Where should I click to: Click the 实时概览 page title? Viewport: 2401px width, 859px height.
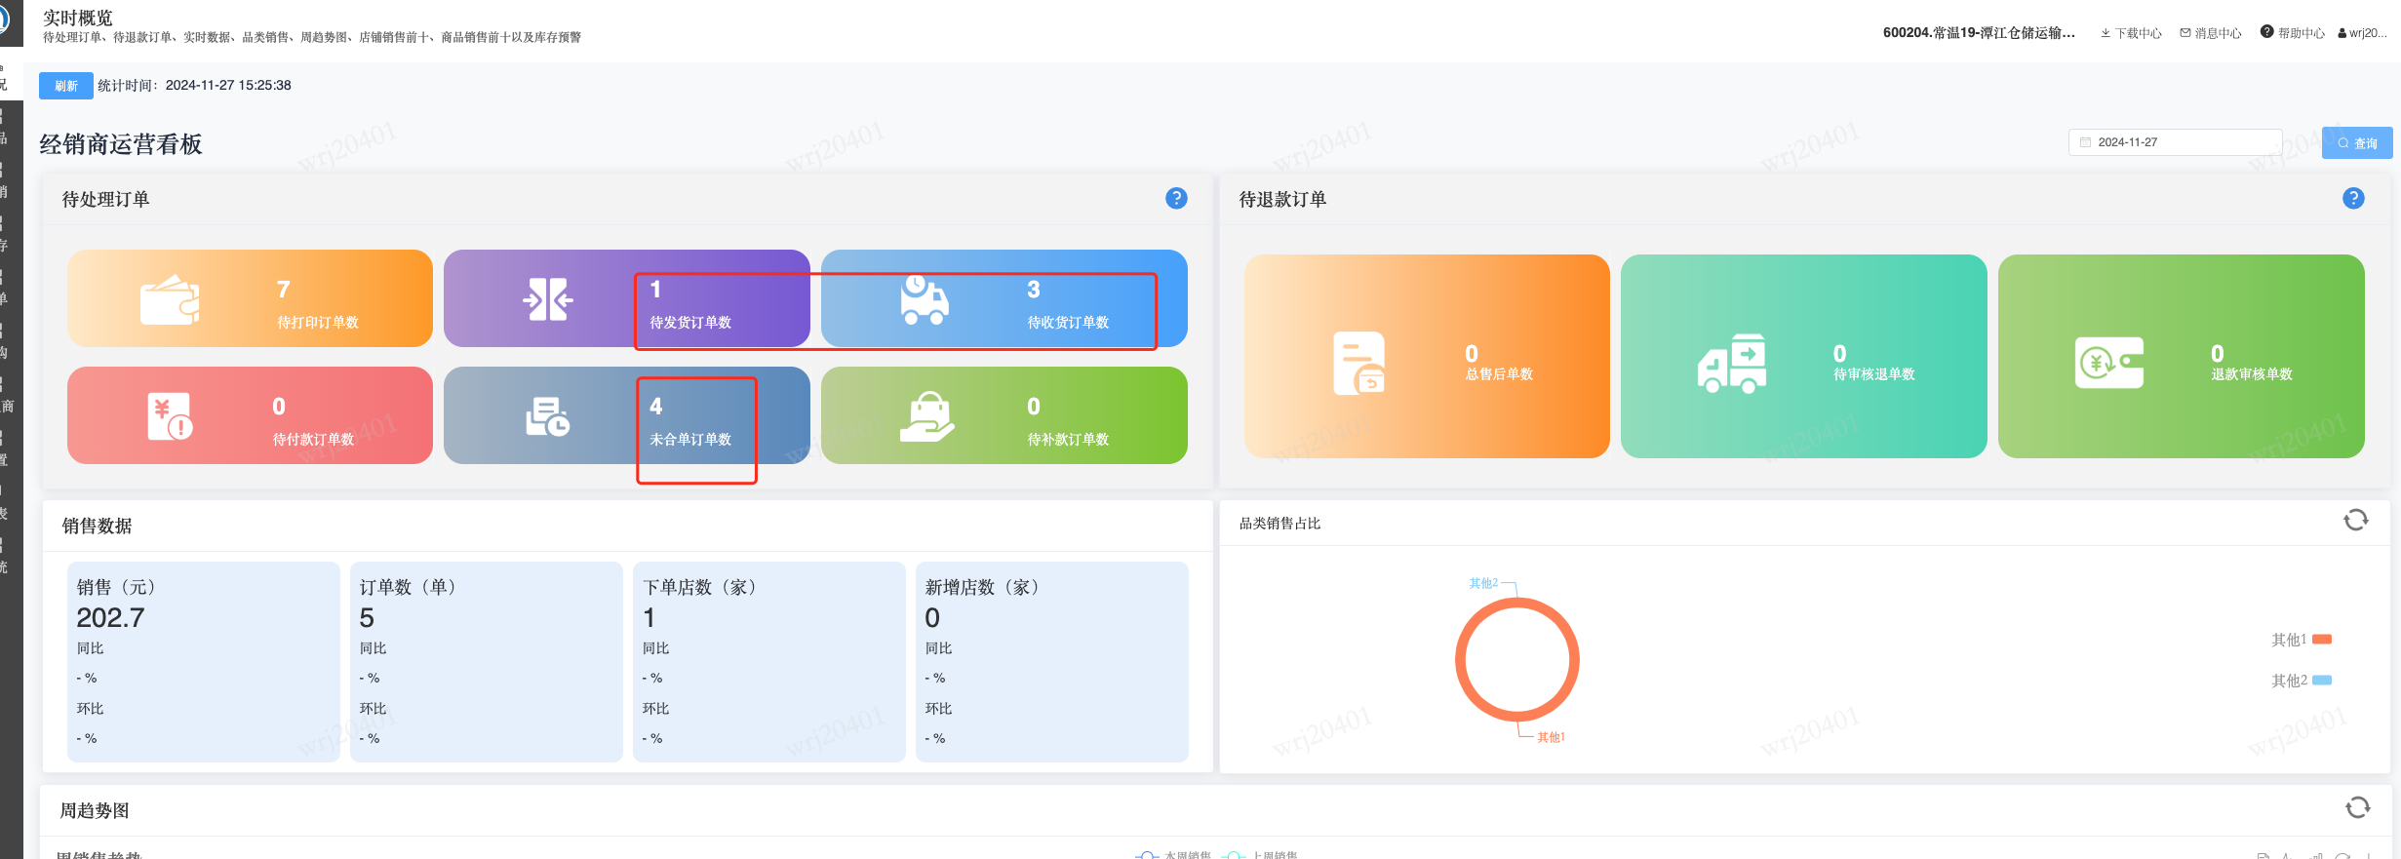point(78,18)
